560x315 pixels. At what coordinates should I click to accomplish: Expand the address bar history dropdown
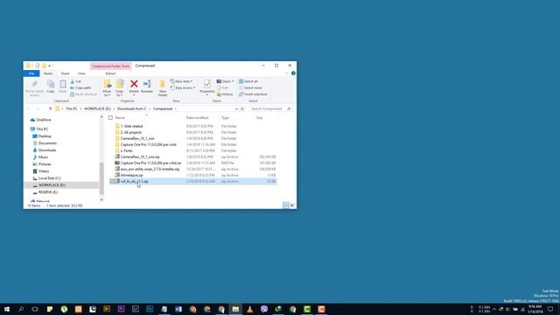[236, 108]
